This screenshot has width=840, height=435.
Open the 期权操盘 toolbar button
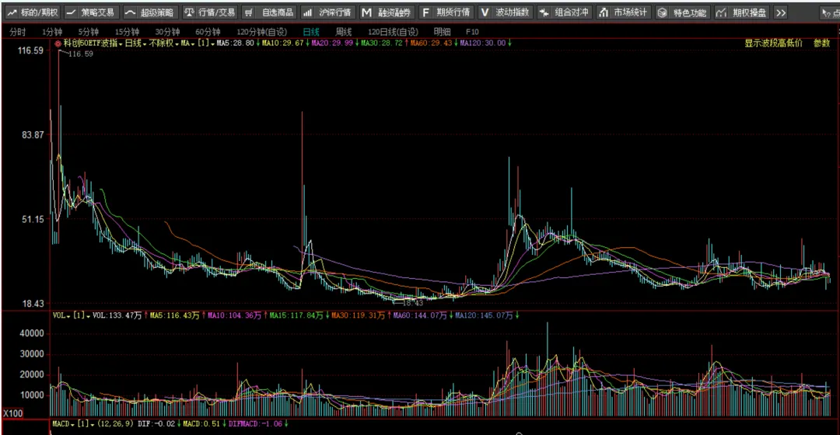741,12
